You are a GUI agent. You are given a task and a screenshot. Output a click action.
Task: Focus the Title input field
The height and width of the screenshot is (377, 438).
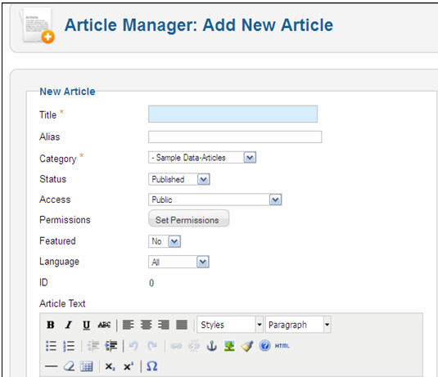click(233, 114)
